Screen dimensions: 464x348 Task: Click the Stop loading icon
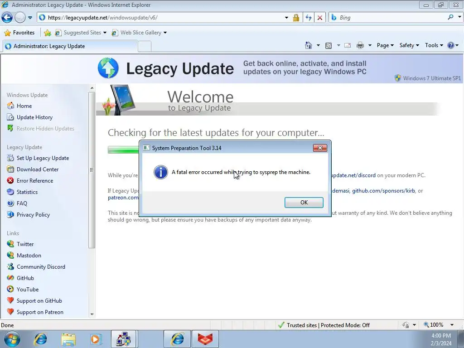pyautogui.click(x=320, y=18)
